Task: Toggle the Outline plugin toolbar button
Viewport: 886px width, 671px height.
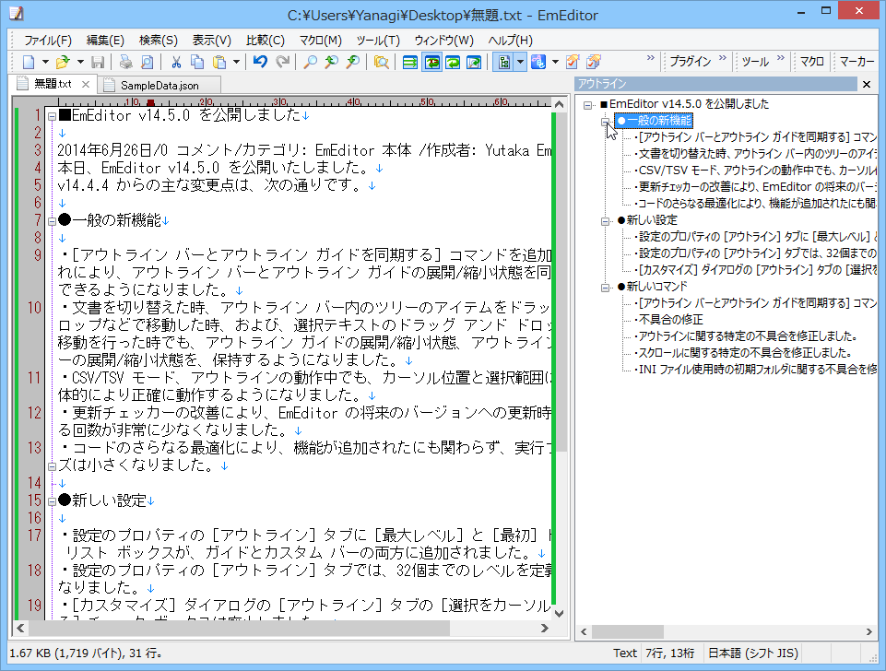Action: 503,62
